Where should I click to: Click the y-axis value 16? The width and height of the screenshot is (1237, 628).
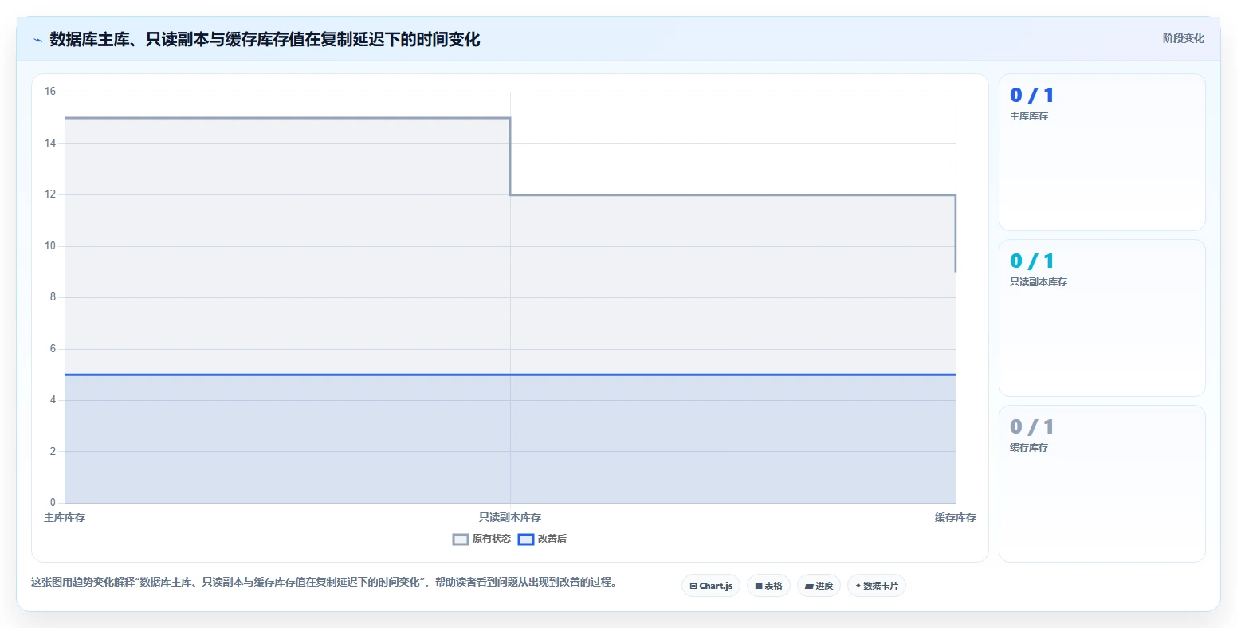pos(50,92)
